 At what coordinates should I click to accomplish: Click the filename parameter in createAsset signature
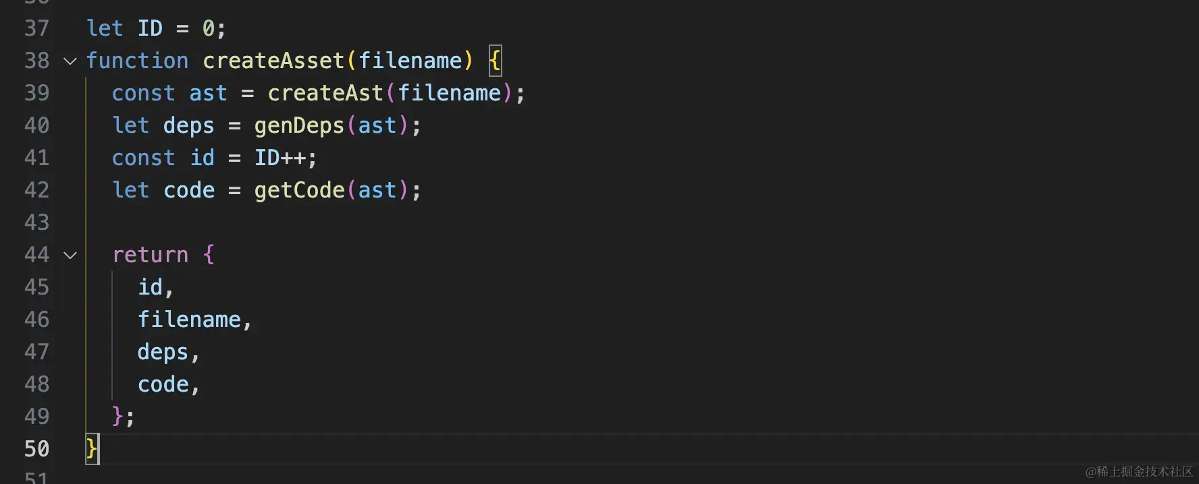(x=410, y=61)
